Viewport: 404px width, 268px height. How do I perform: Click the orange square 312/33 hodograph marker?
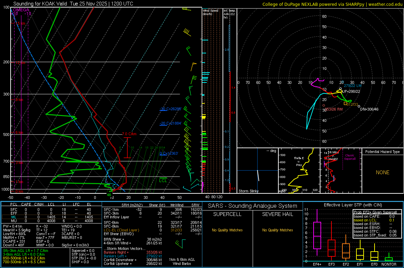[x=345, y=103]
